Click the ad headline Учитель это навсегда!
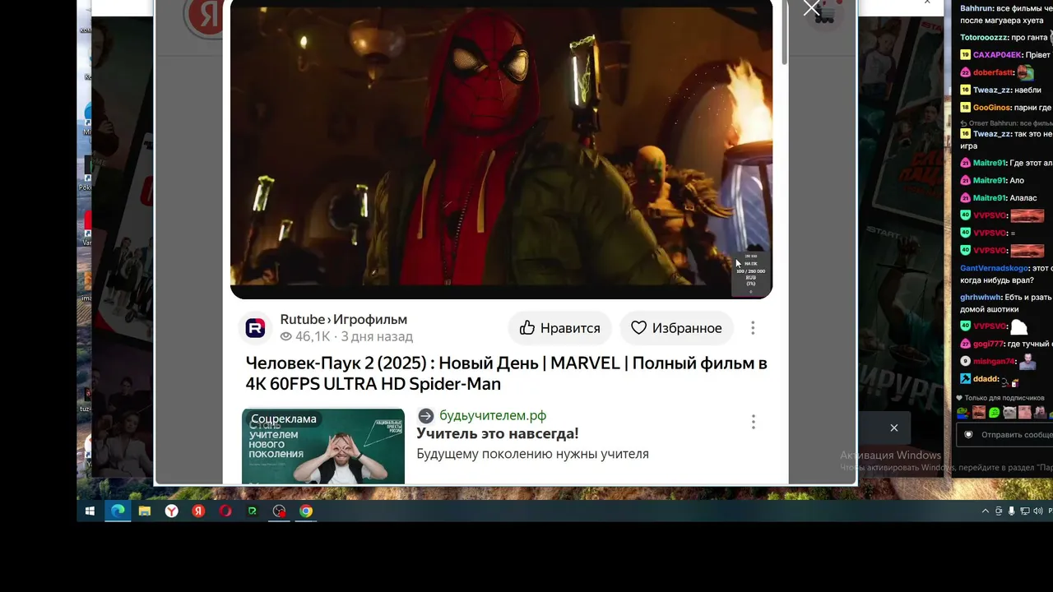 click(x=498, y=433)
